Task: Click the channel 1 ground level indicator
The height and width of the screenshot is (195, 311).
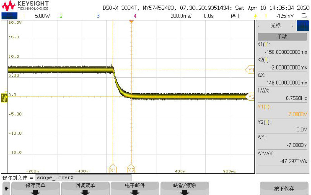Action: tap(5, 97)
